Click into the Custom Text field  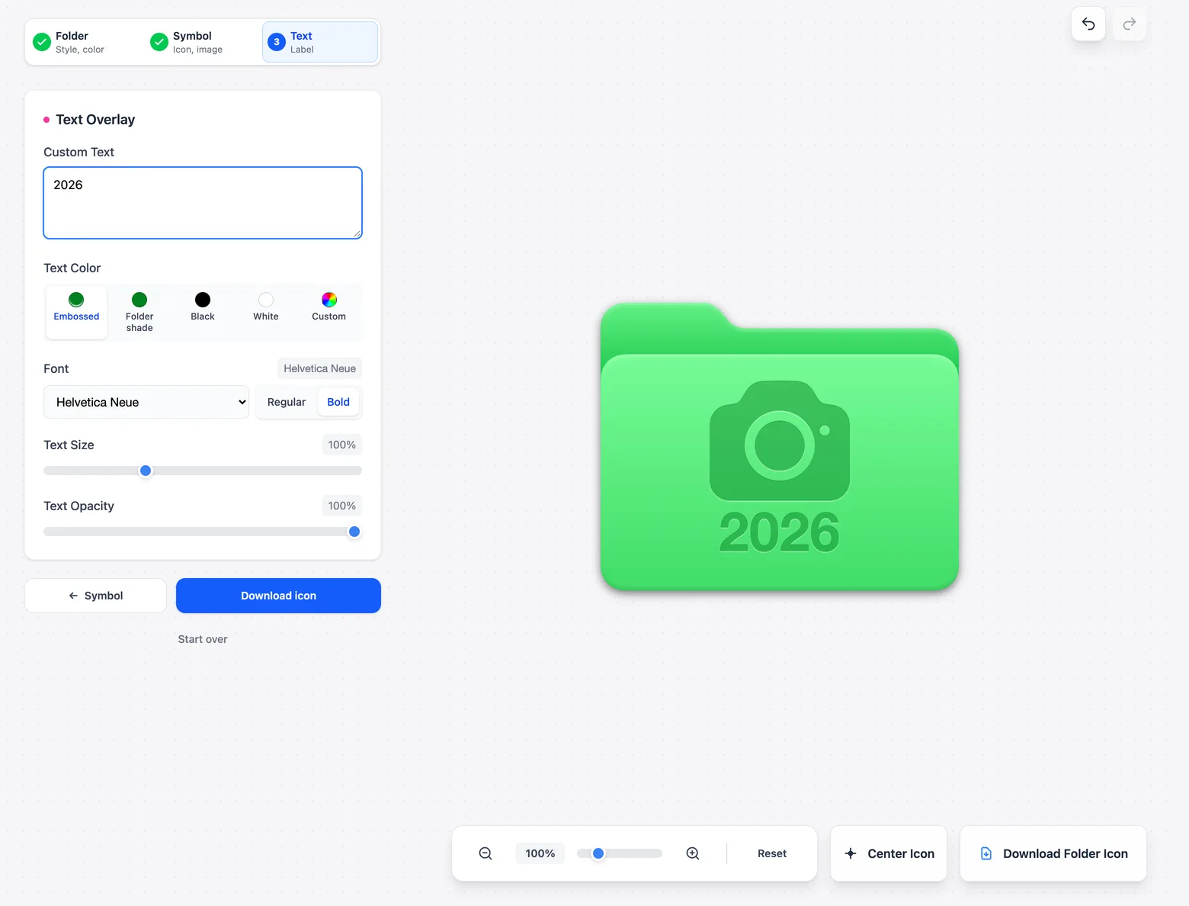(203, 203)
